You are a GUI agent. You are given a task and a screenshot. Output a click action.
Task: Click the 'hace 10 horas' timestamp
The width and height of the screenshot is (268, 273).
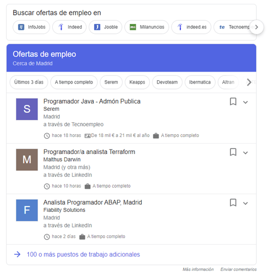[x=66, y=186]
